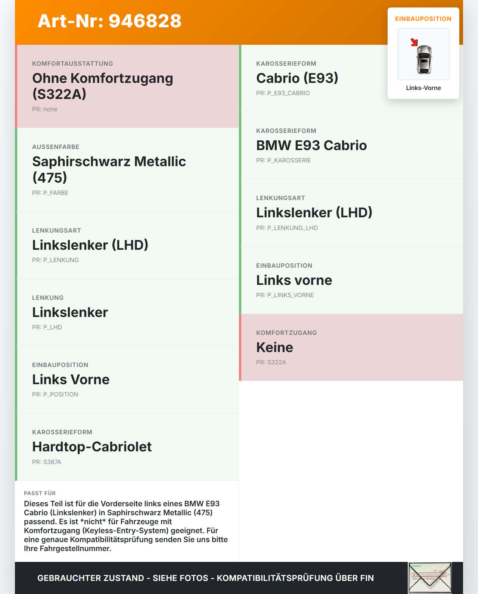
Task: Select the Lenkung Linkslenker P_LHD card
Action: [127, 312]
